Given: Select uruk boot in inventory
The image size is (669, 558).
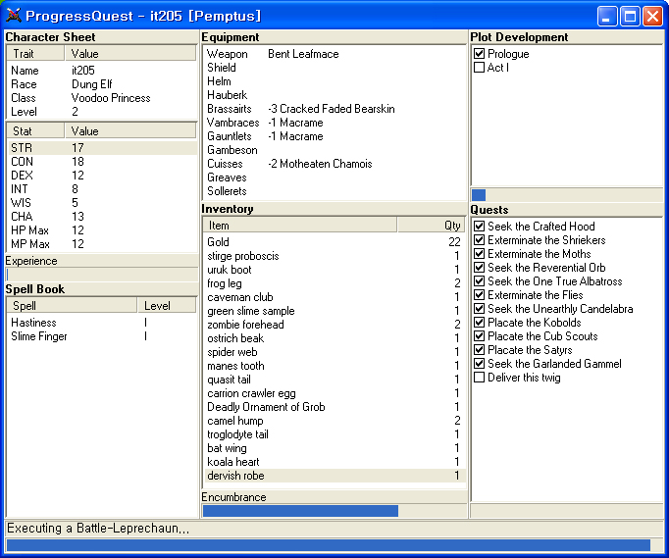Looking at the screenshot, I should [x=334, y=269].
